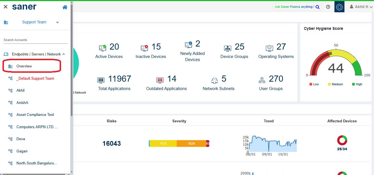Open the Akhil K user menu
Screen dimensions: 374x175
click(x=361, y=7)
